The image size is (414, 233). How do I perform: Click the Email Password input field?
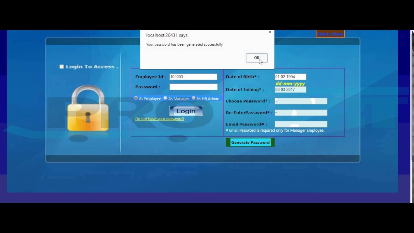click(301, 124)
